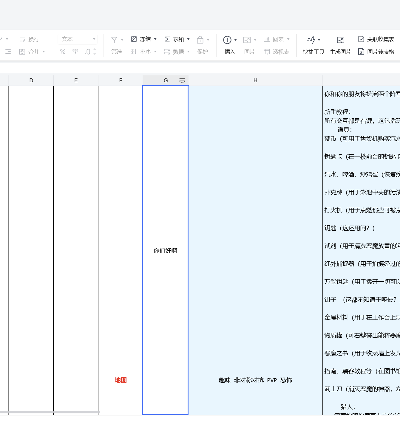
Task: Select column D header
Action: coord(31,80)
